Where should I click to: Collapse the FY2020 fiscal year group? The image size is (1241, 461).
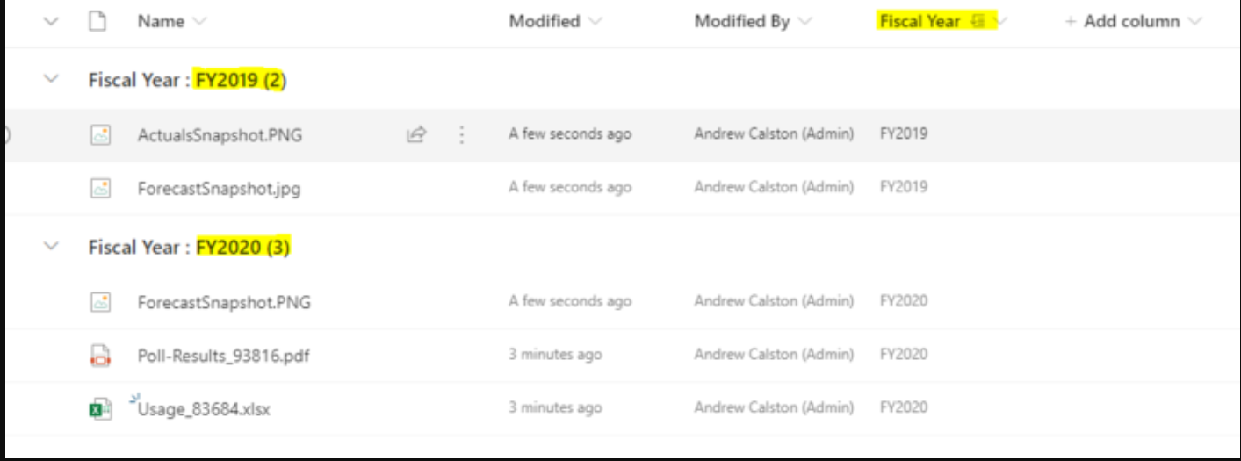coord(51,247)
